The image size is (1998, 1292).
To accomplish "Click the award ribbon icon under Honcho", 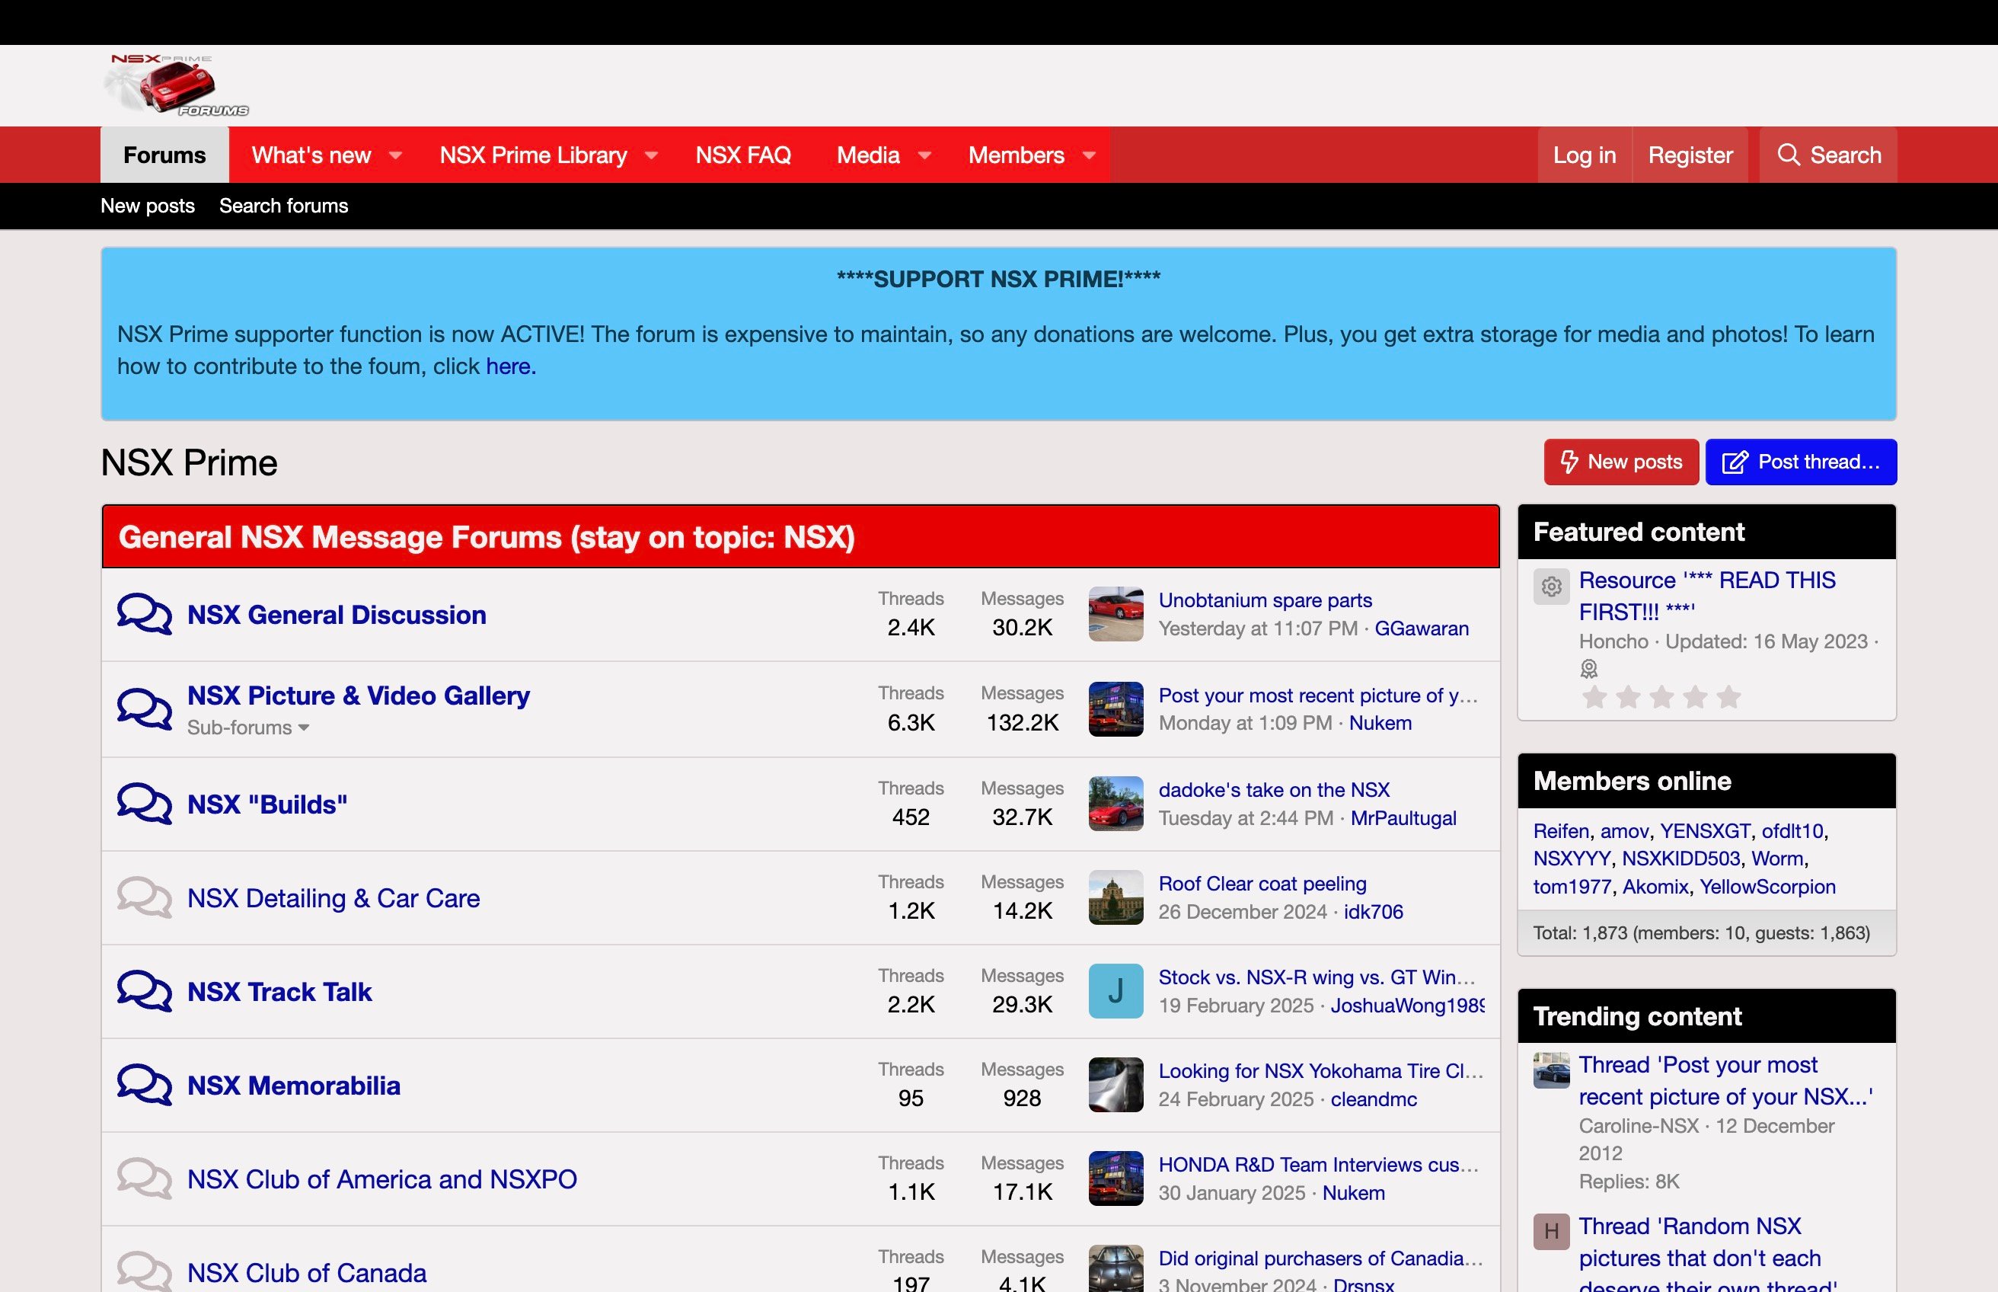I will (1589, 669).
